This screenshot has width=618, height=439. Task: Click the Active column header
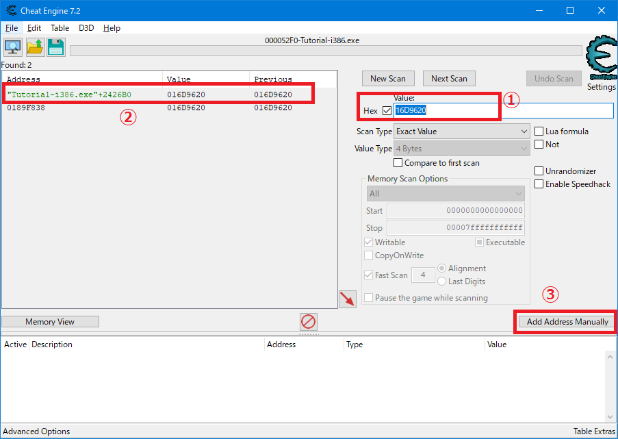[x=15, y=344]
